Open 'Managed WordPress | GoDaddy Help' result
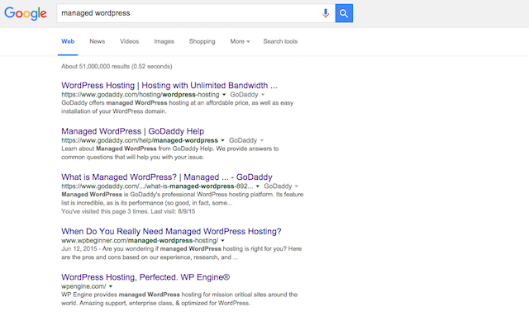529x316 pixels. (x=132, y=131)
